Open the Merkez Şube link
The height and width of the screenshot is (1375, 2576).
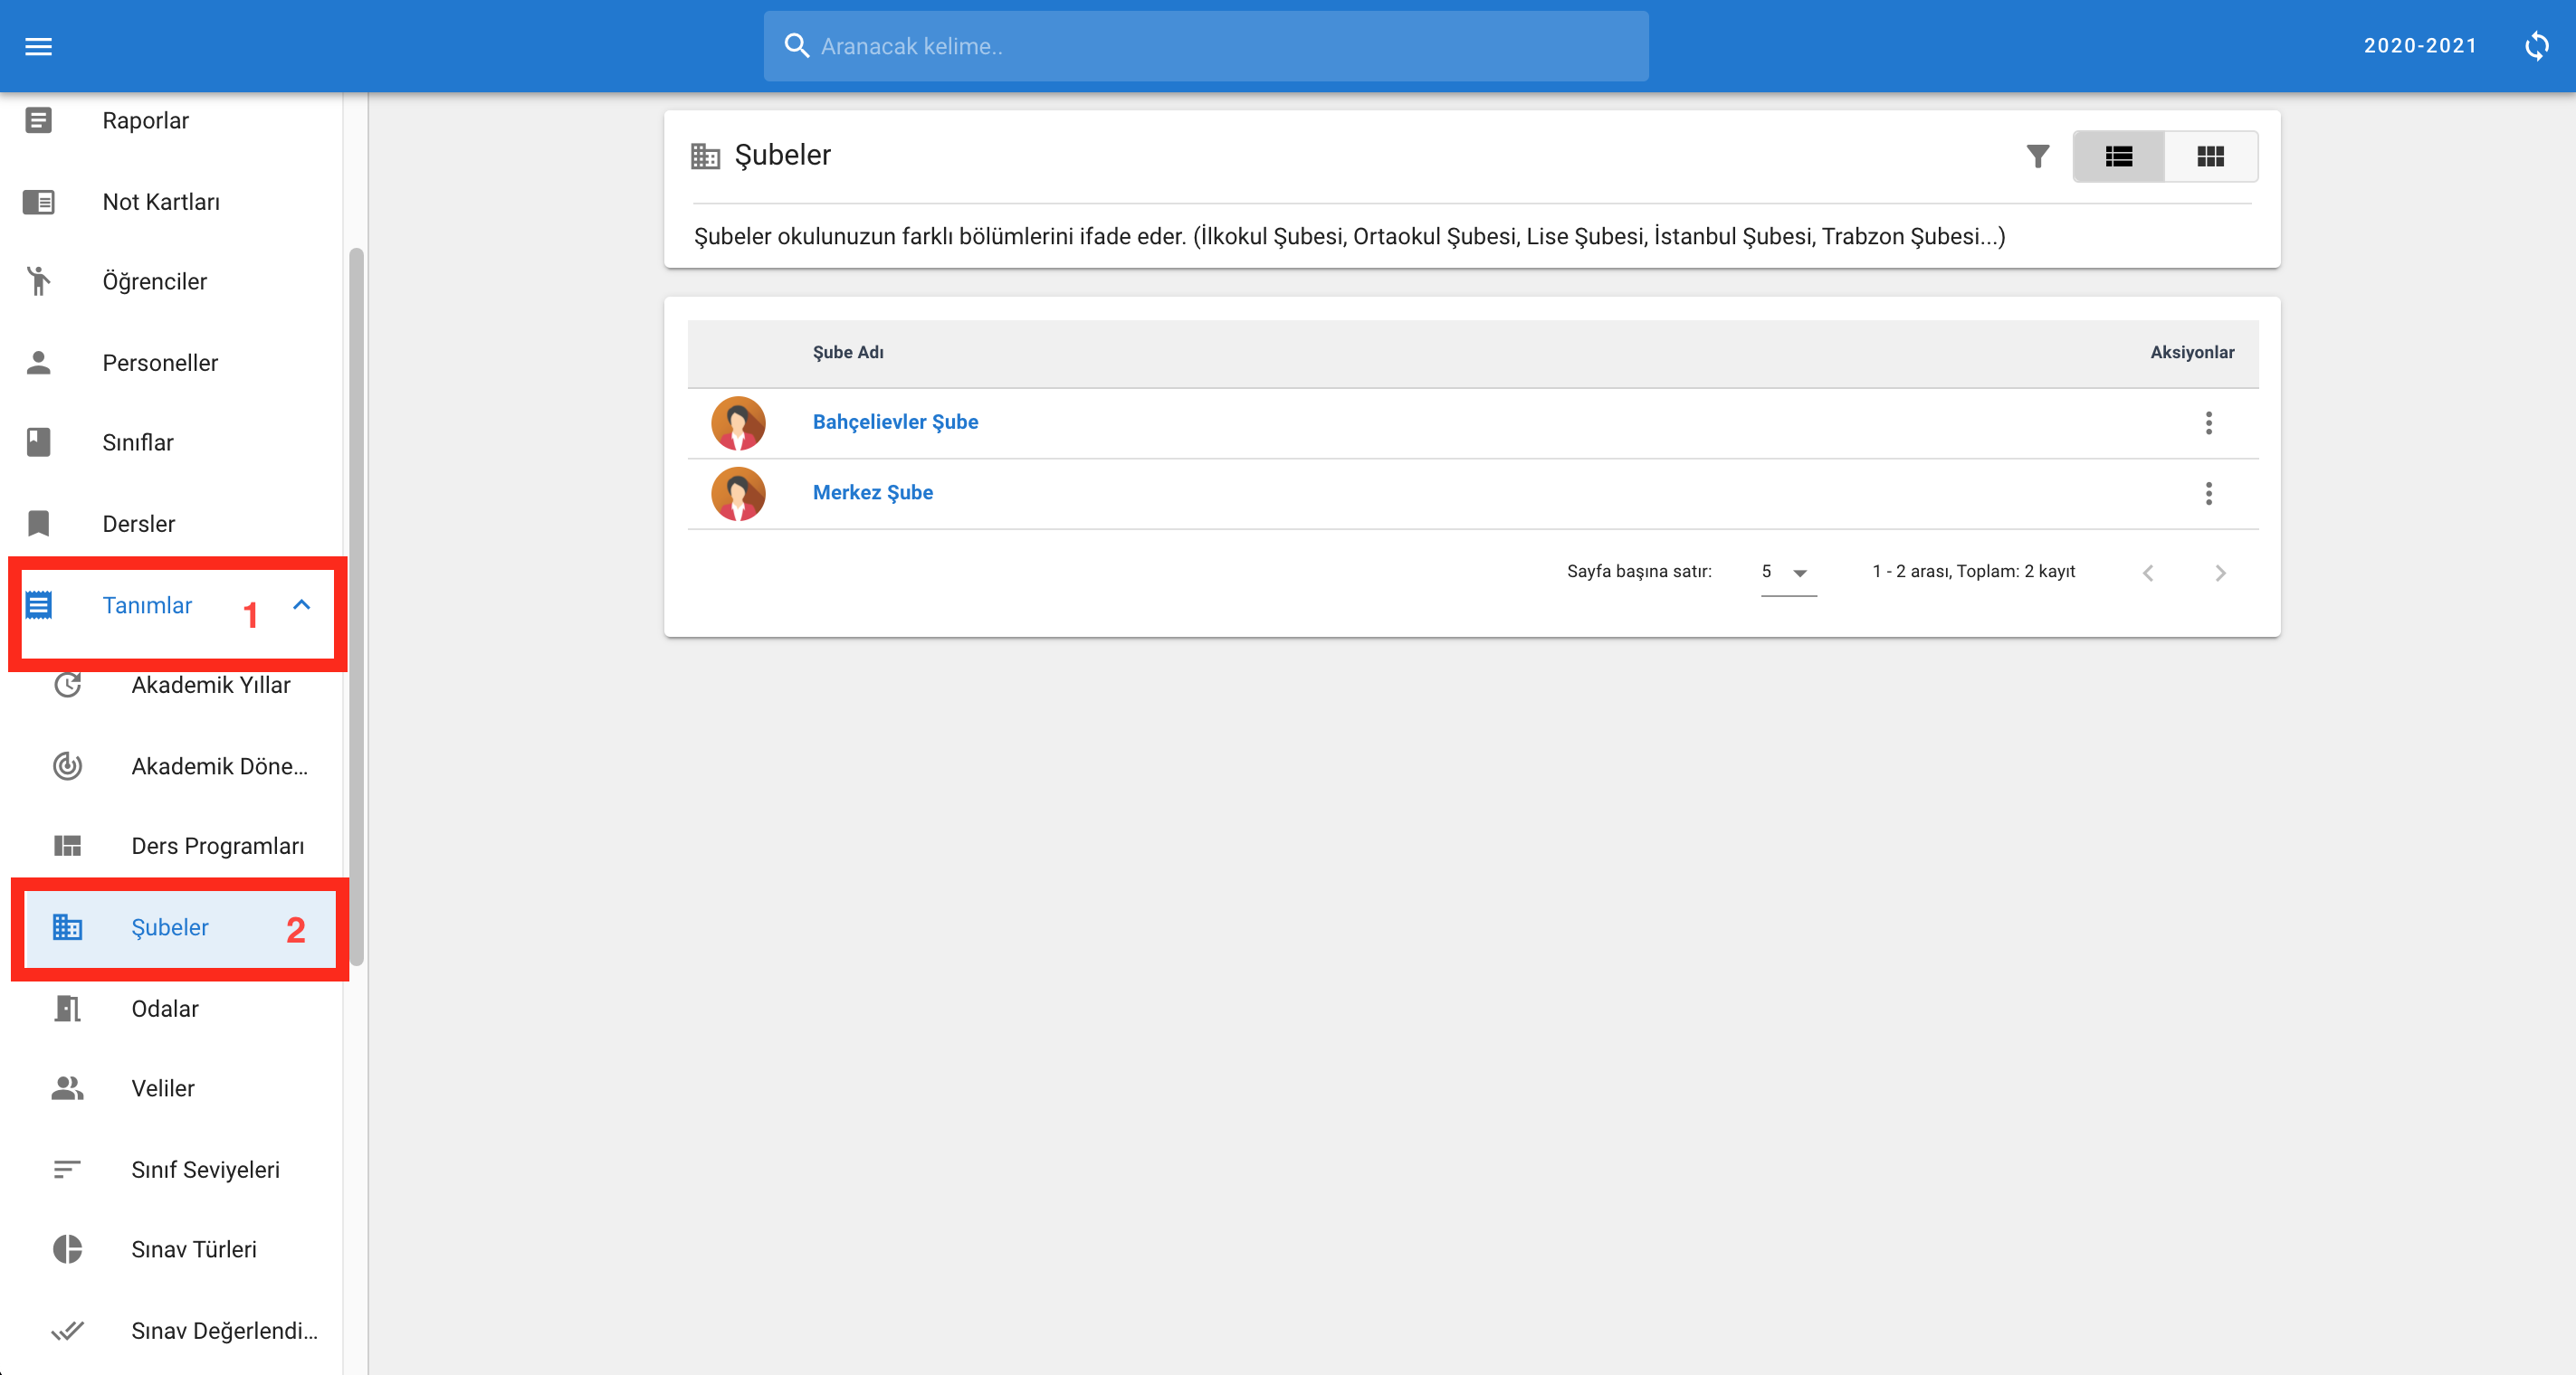pyautogui.click(x=872, y=493)
